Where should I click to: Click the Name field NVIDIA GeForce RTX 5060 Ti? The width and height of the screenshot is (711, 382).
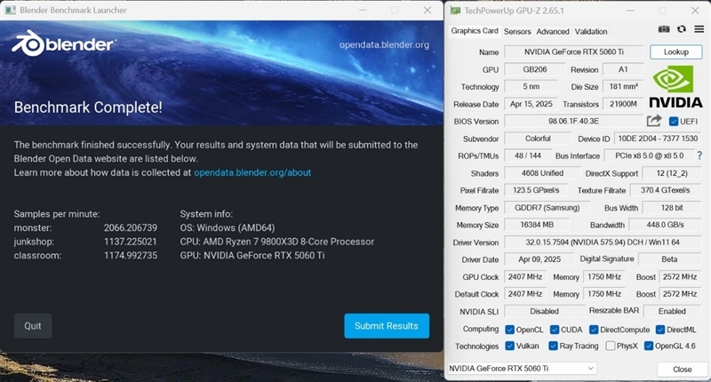tap(573, 52)
